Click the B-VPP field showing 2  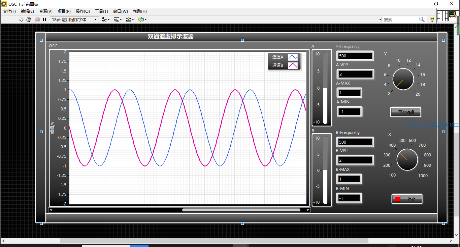355,160
